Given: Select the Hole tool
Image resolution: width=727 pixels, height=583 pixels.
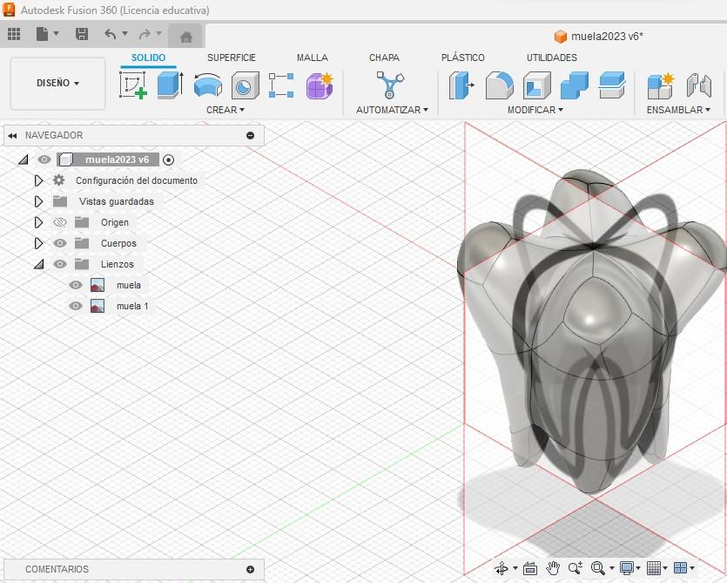Looking at the screenshot, I should (x=245, y=85).
